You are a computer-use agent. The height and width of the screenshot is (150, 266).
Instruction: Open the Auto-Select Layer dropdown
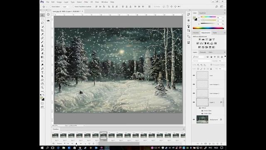(66, 7)
